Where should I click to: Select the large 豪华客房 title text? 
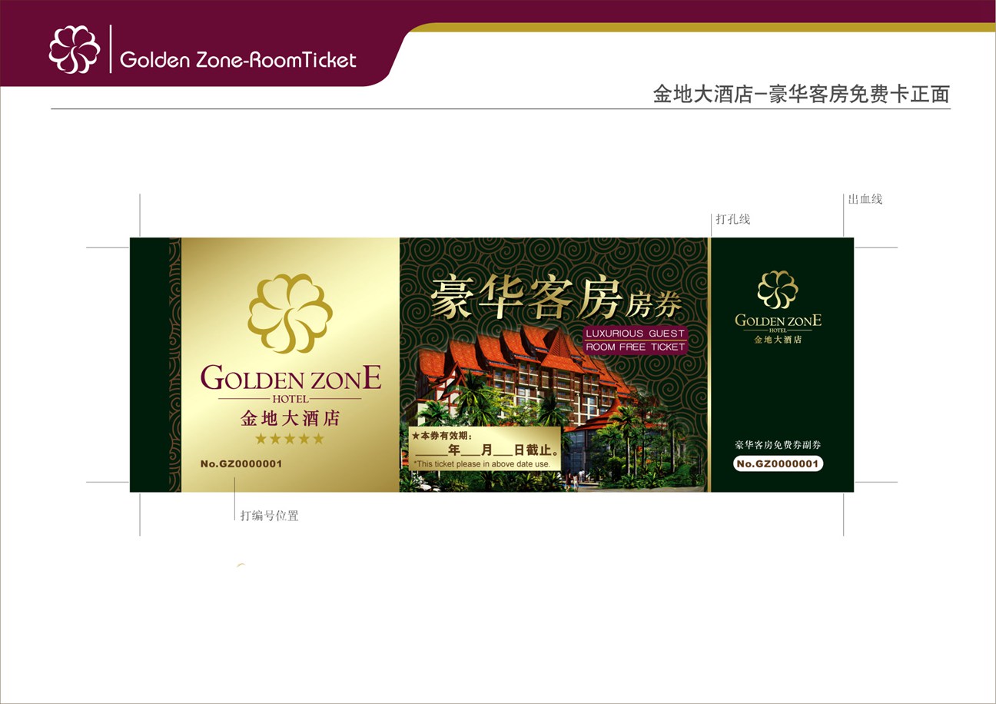[x=524, y=298]
